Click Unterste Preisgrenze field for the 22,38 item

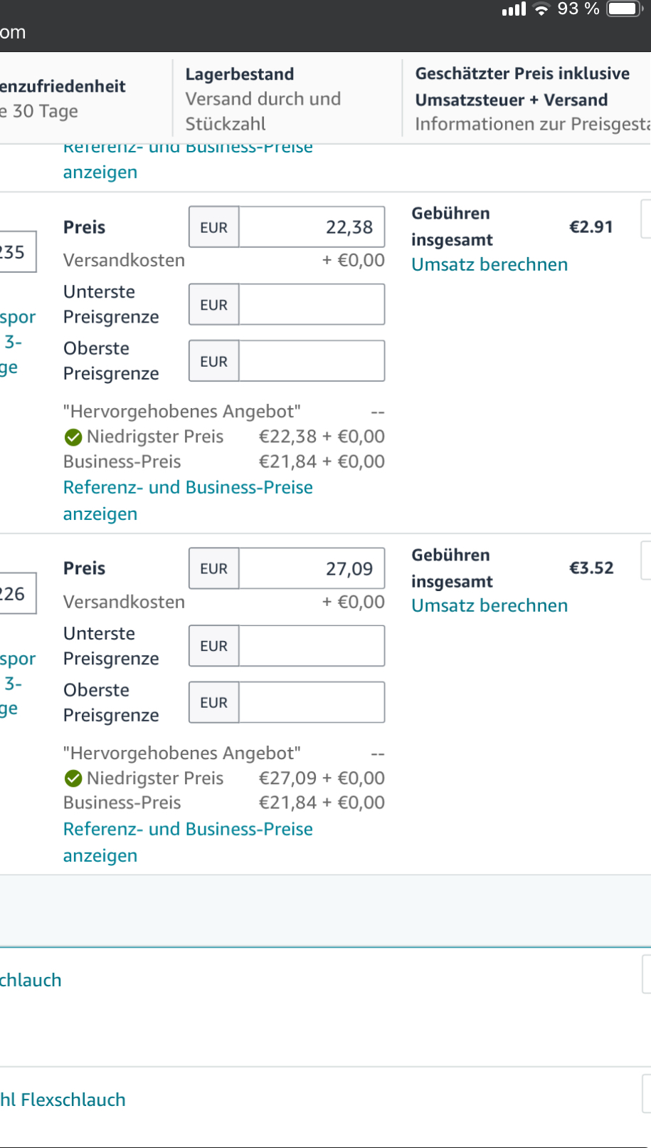click(x=312, y=304)
